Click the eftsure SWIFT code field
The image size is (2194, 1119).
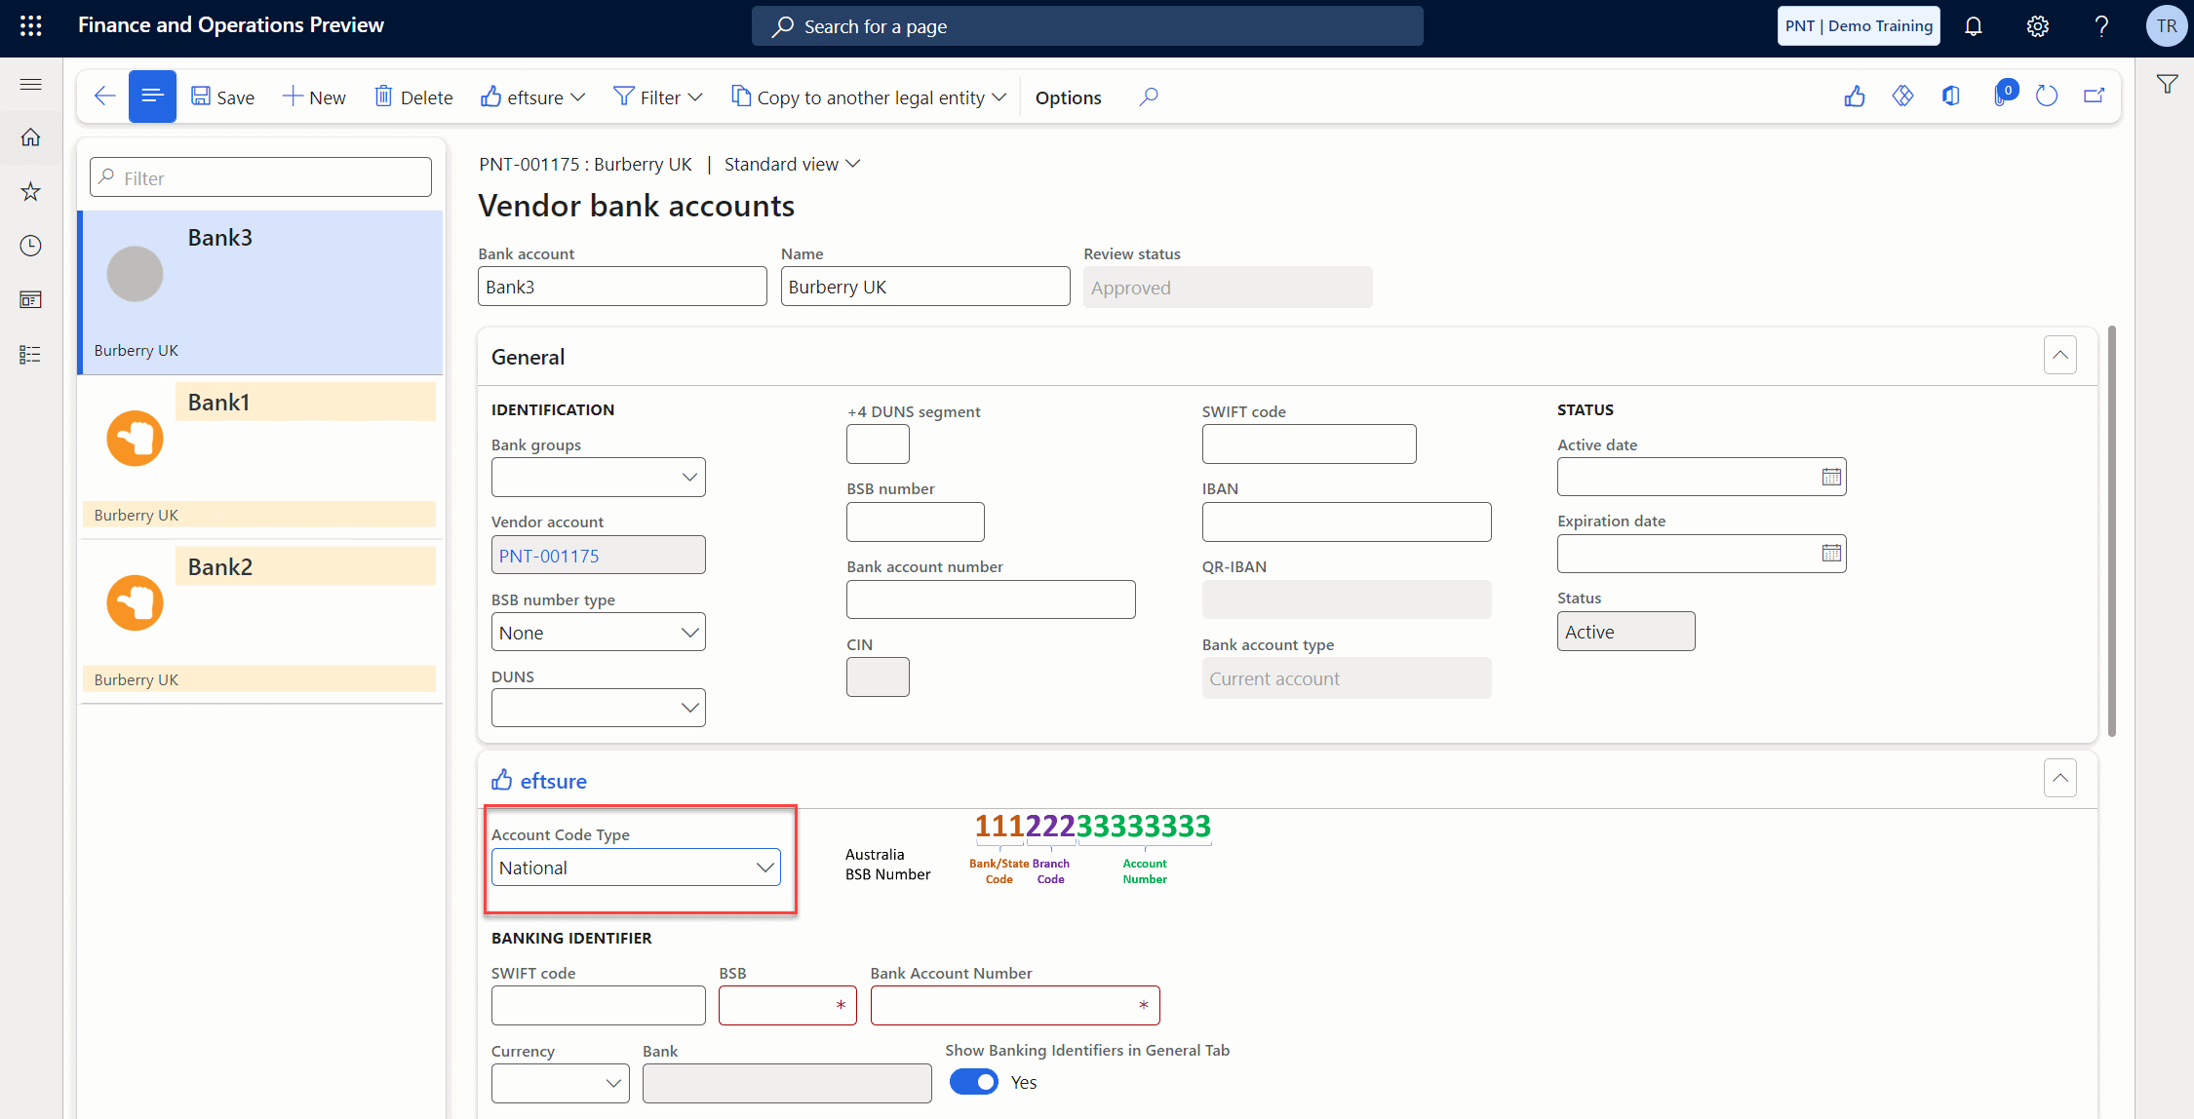click(599, 1005)
